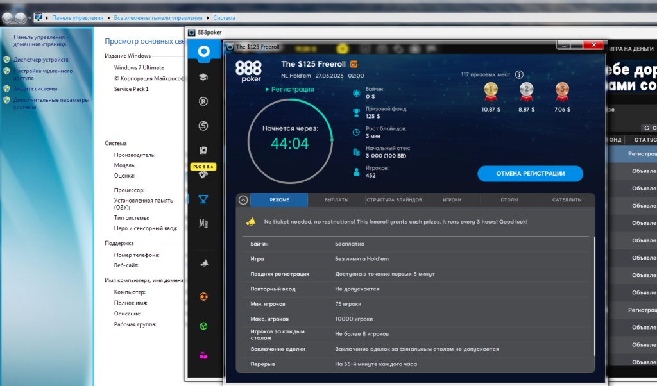Collapse the tournament details with the round chevron button
This screenshot has height=386, width=657.
(x=243, y=200)
